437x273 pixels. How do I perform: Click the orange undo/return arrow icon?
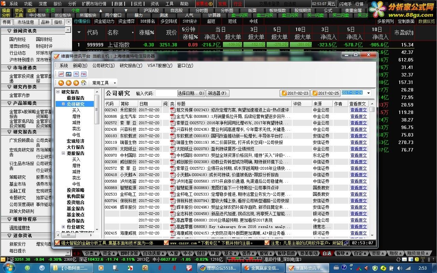[x=61, y=83]
